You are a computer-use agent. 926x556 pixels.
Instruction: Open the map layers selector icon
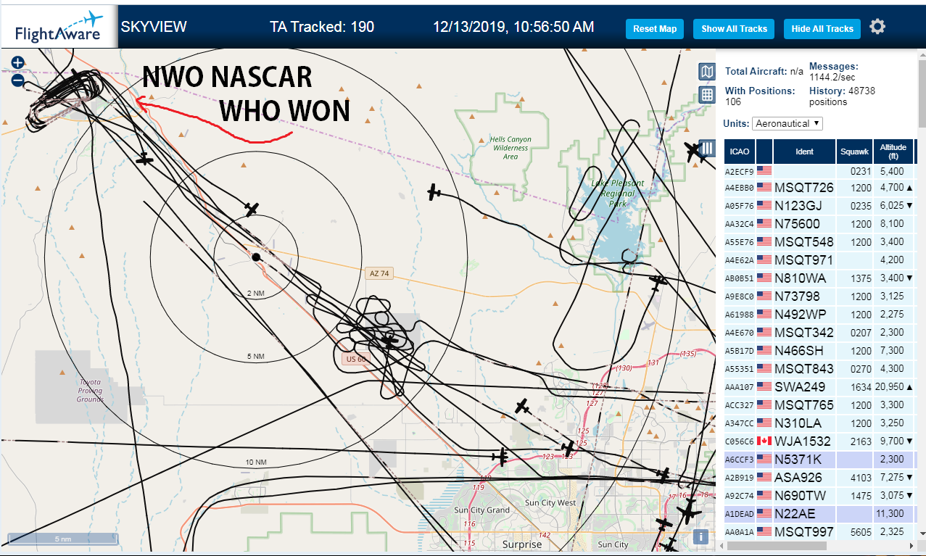pos(707,71)
